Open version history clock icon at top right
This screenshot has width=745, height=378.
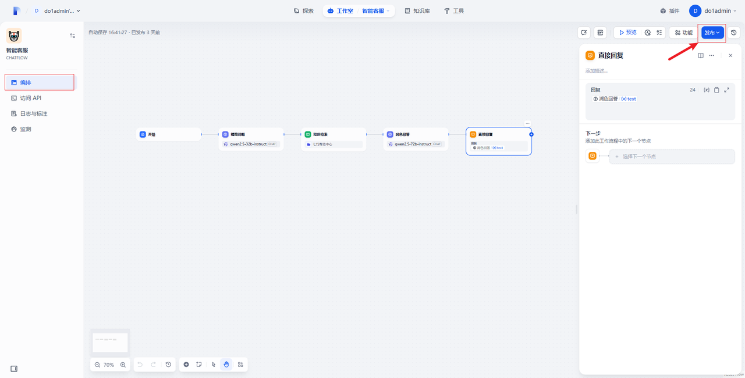(734, 33)
